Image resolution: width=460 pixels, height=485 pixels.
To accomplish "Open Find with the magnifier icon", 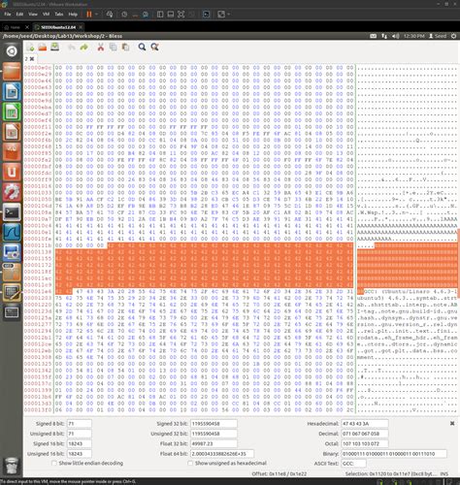I will point(142,48).
